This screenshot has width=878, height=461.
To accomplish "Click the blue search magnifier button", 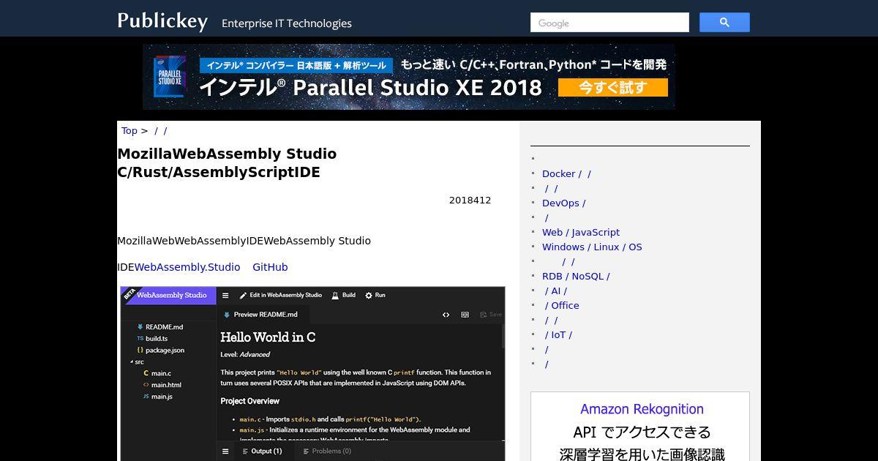I will [724, 23].
